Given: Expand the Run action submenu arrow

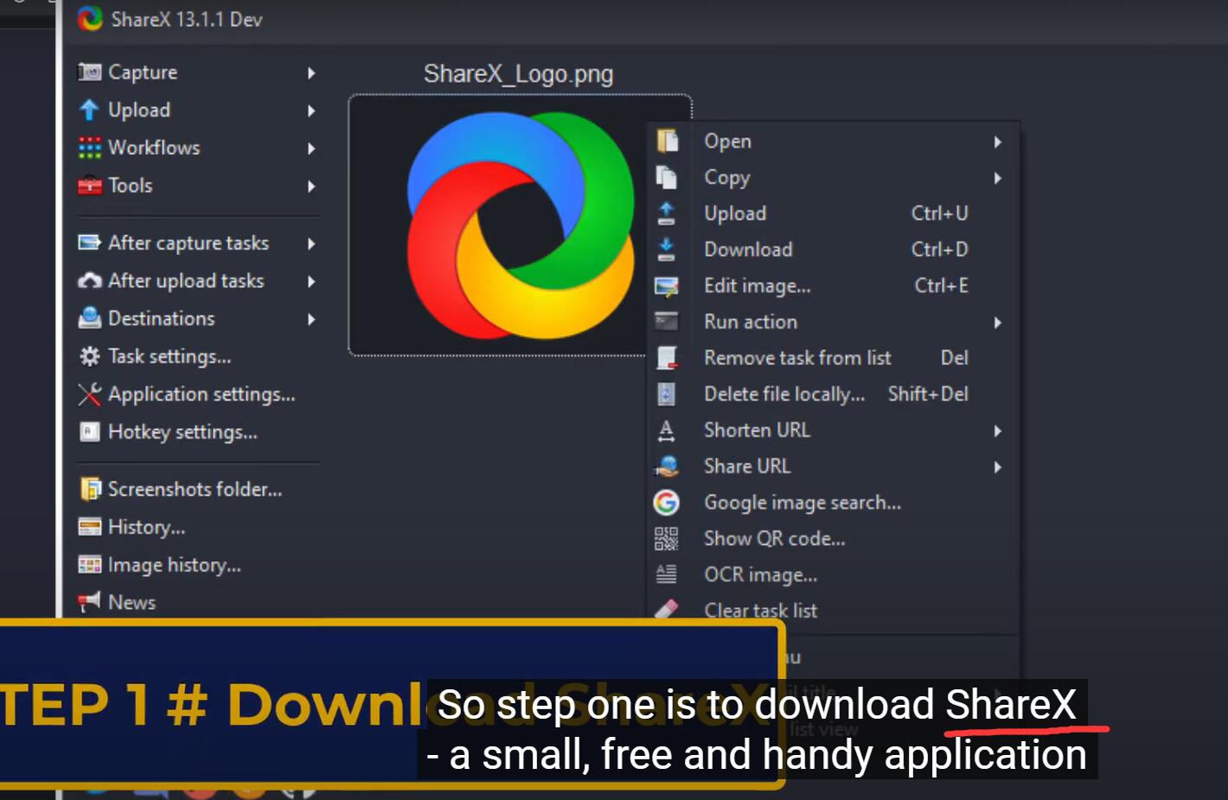Looking at the screenshot, I should click(998, 323).
